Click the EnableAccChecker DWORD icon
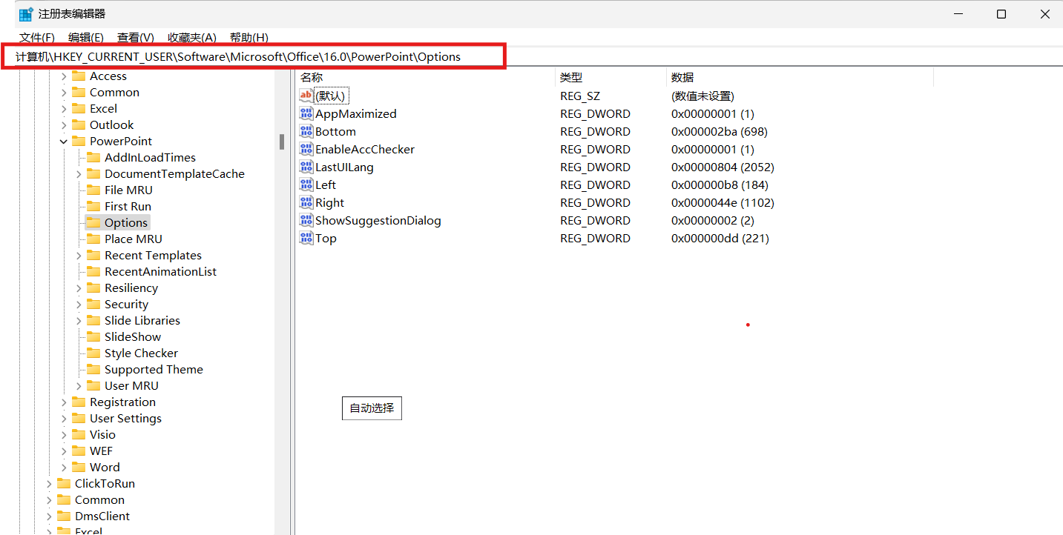1063x535 pixels. pyautogui.click(x=306, y=149)
